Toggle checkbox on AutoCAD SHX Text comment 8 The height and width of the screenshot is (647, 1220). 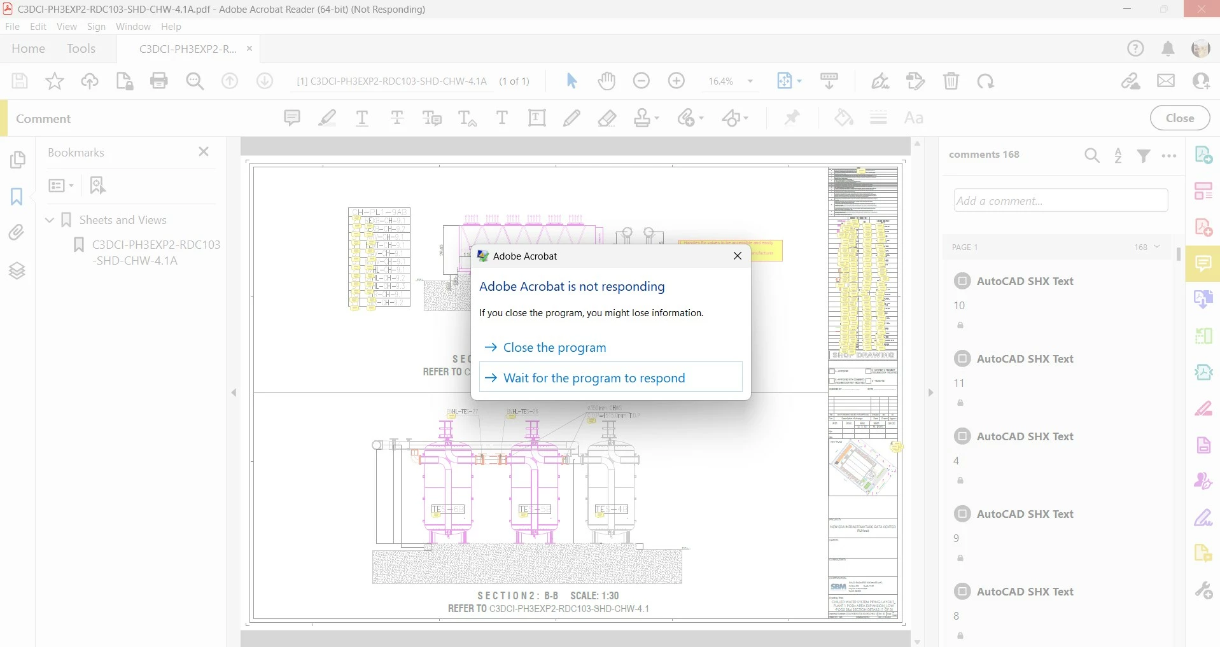pos(962,591)
